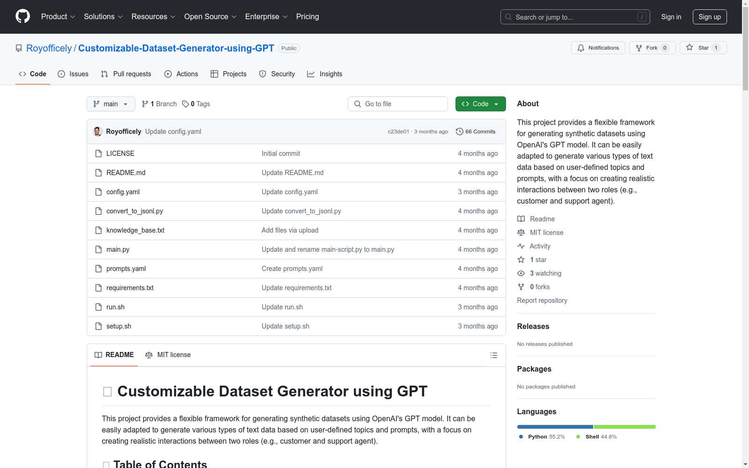Click the file icon next to setup.sh
Screen dimensions: 749x468
tap(98, 326)
